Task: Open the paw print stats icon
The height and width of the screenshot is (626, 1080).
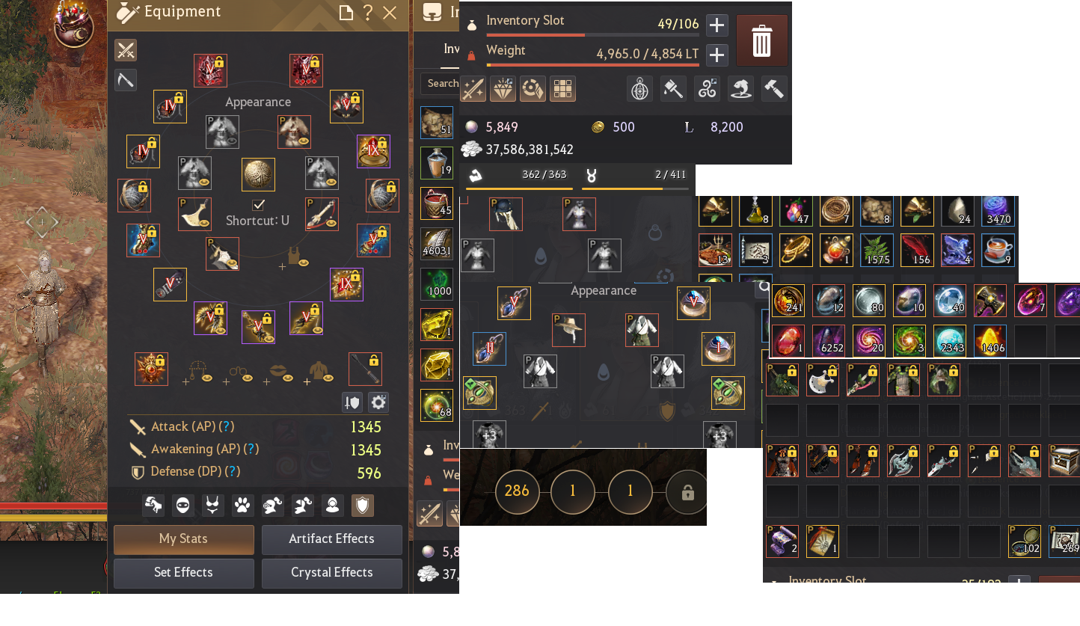Action: 242,506
